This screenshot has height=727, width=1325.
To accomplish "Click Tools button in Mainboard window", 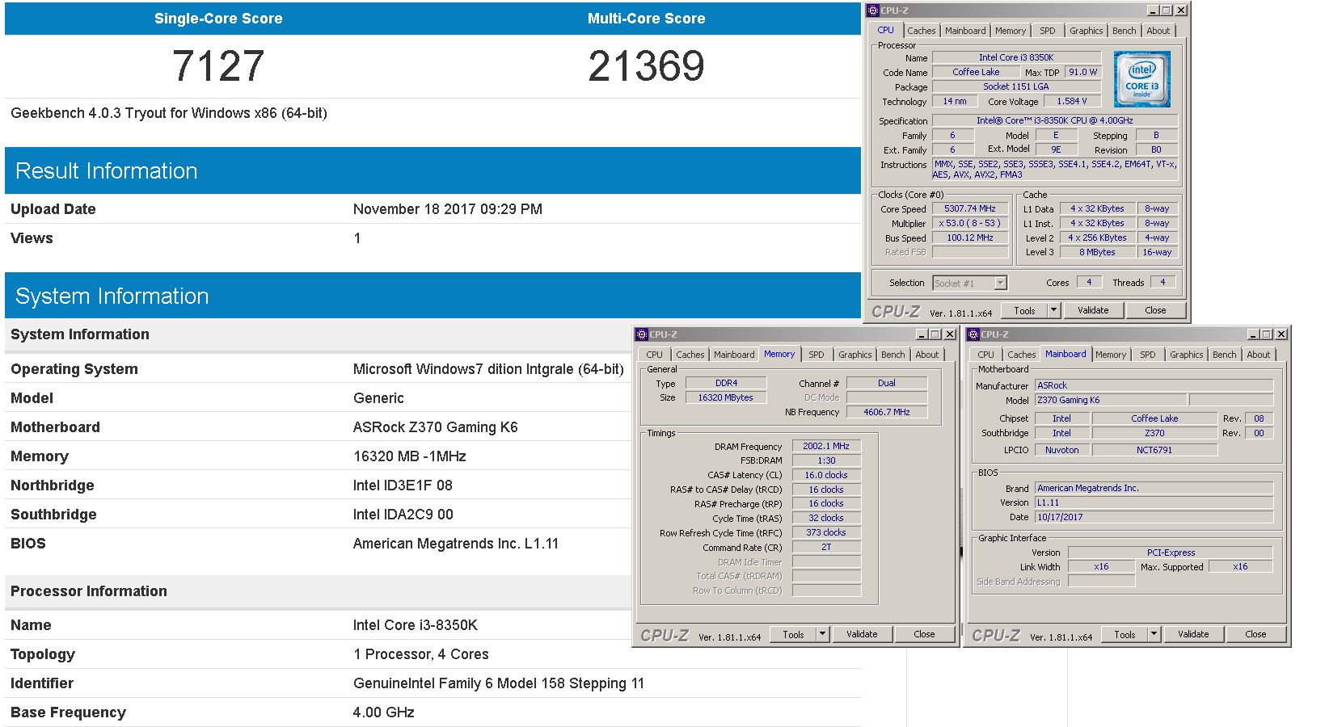I will click(x=1125, y=634).
